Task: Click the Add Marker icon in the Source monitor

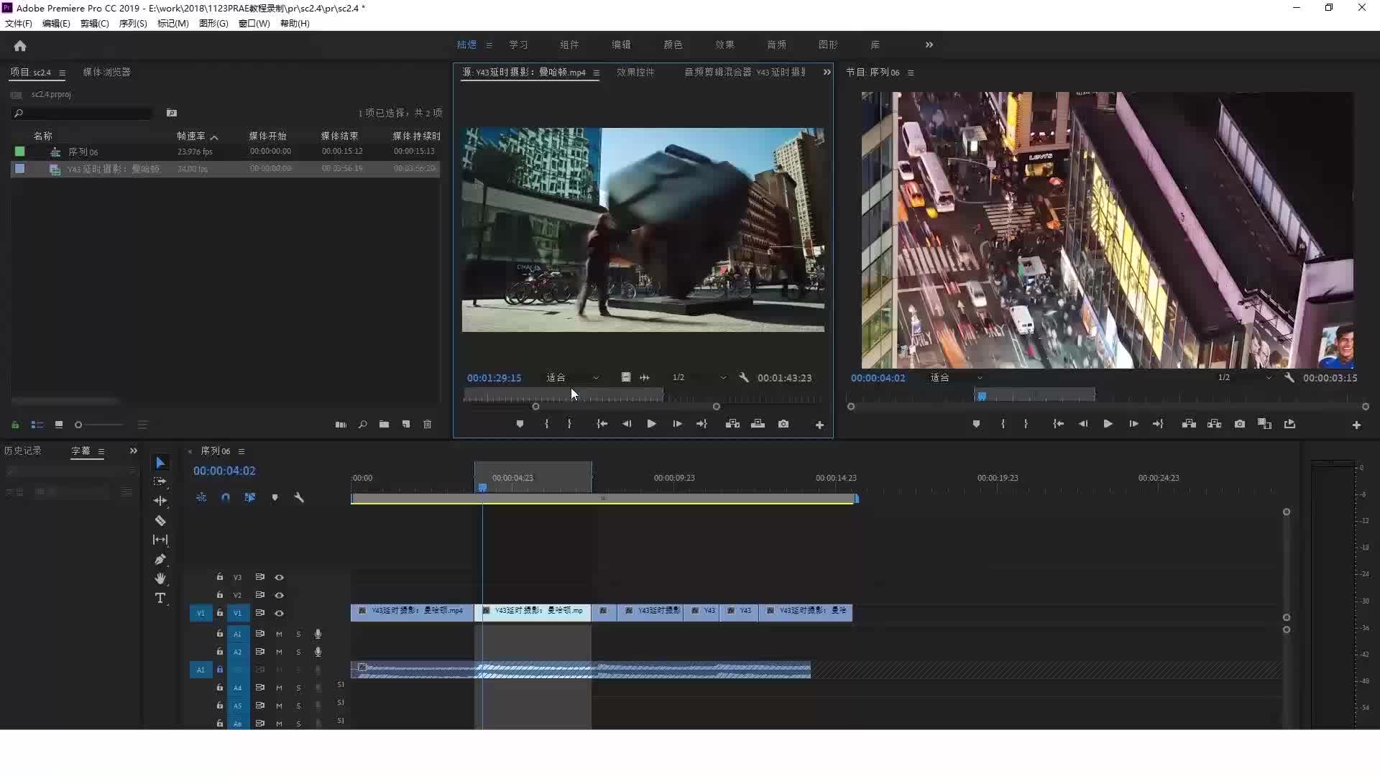Action: [520, 424]
